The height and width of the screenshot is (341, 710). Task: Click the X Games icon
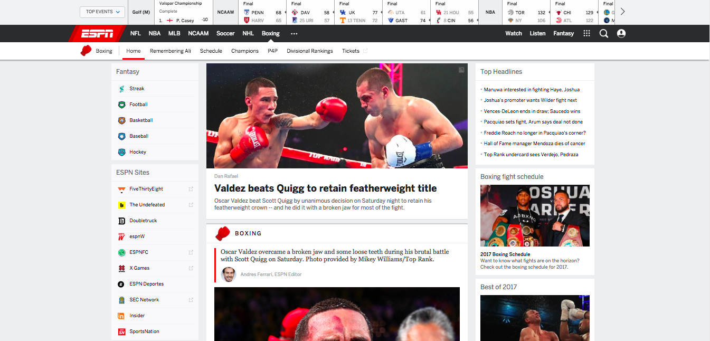122,268
